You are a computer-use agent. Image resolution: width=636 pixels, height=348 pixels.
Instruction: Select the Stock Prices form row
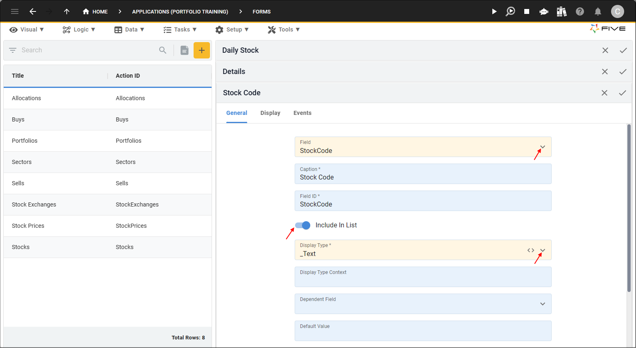108,226
